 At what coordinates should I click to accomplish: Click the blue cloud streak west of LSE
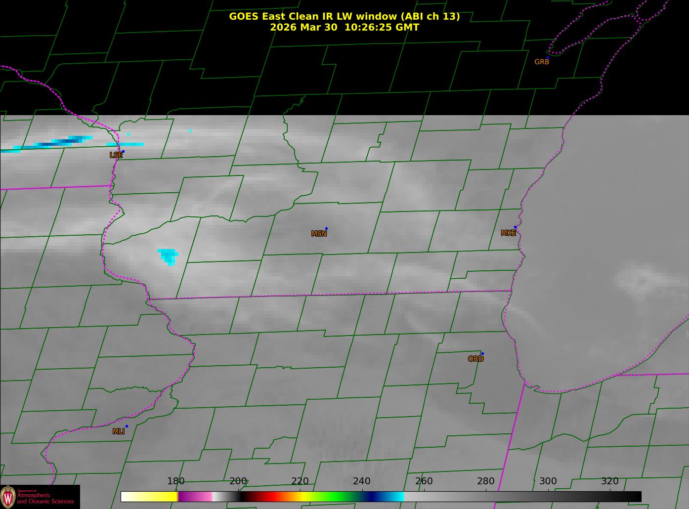click(x=66, y=142)
